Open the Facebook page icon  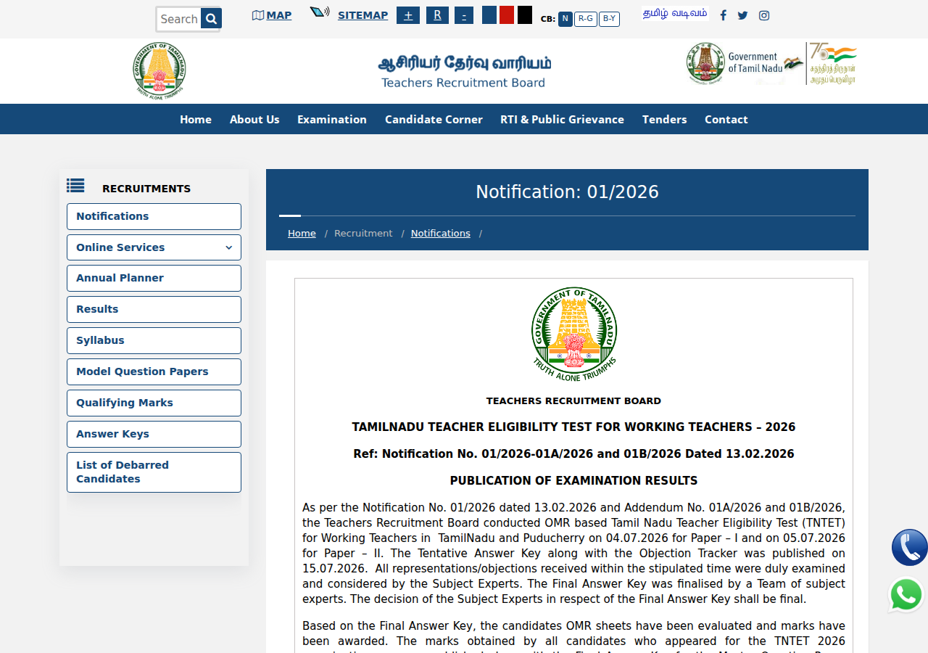pyautogui.click(x=723, y=15)
